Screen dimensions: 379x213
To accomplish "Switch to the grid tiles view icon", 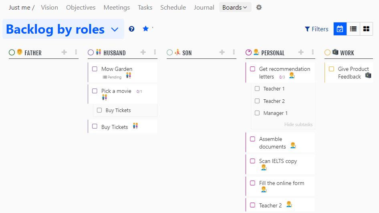I will coord(366,29).
